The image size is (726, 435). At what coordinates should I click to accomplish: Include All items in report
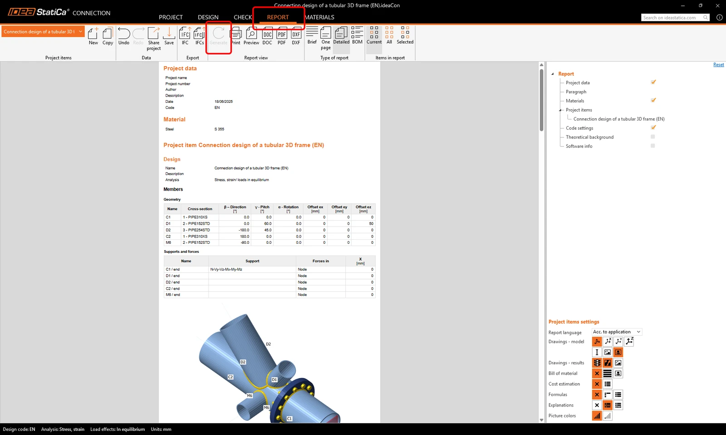coord(389,35)
